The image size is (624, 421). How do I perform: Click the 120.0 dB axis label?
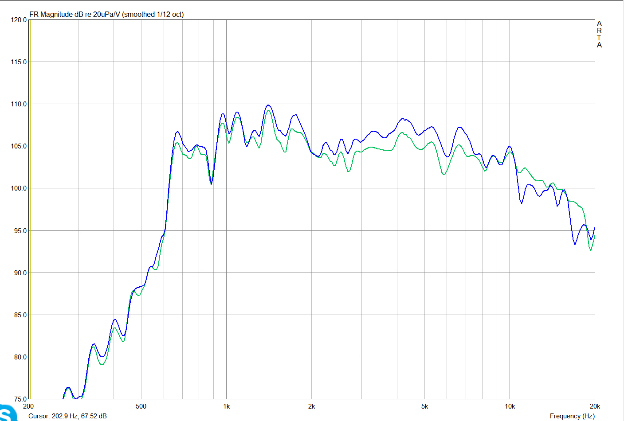[x=19, y=20]
